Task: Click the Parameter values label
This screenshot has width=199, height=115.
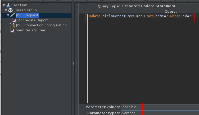Action: click(103, 107)
